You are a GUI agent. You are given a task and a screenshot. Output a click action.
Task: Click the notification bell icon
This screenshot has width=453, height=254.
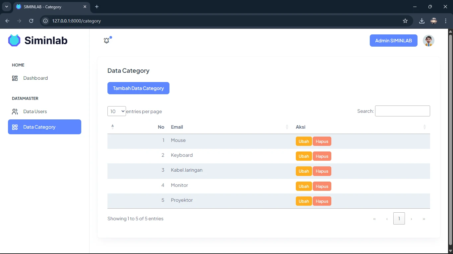pos(106,41)
